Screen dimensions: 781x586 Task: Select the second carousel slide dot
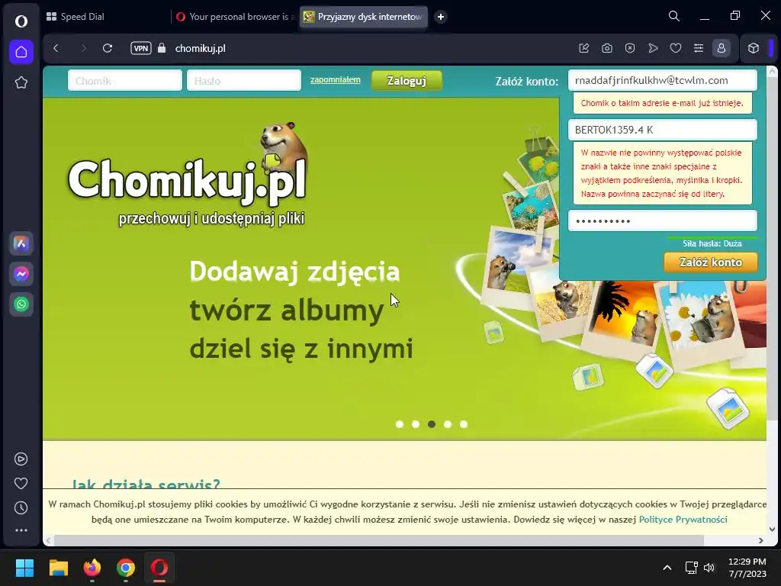pos(416,424)
